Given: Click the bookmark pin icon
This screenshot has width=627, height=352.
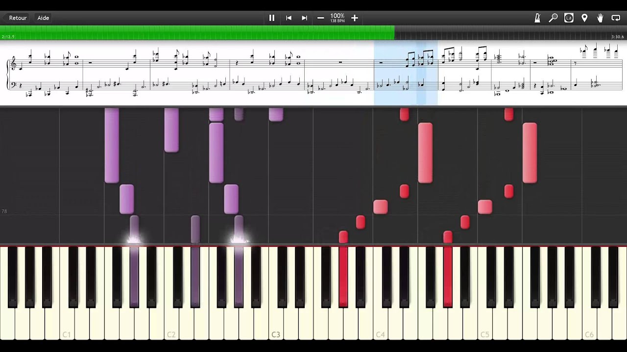Looking at the screenshot, I should pos(584,18).
